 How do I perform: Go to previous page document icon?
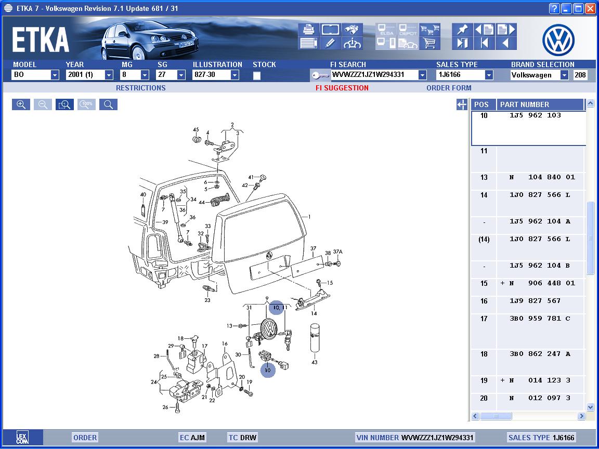point(485,30)
